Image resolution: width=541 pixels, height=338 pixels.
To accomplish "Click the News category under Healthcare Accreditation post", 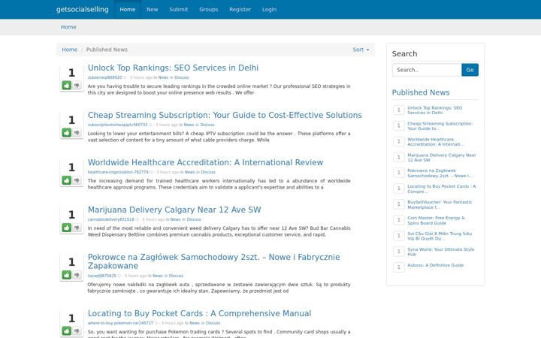I will pos(189,172).
